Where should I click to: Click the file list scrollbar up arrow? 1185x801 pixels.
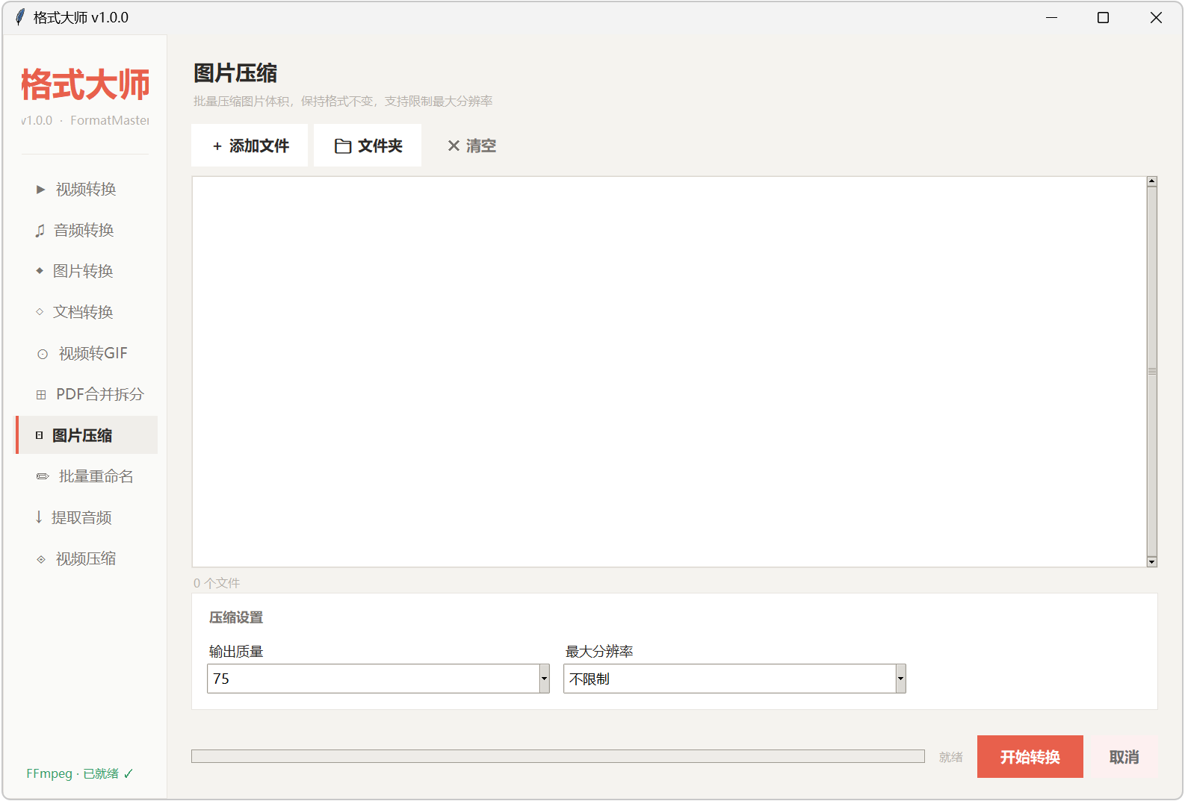[x=1152, y=181]
